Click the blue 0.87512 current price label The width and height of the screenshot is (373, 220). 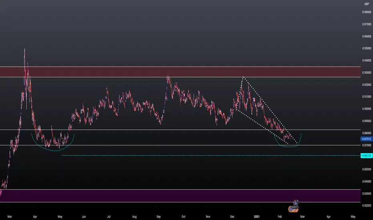[x=367, y=139]
